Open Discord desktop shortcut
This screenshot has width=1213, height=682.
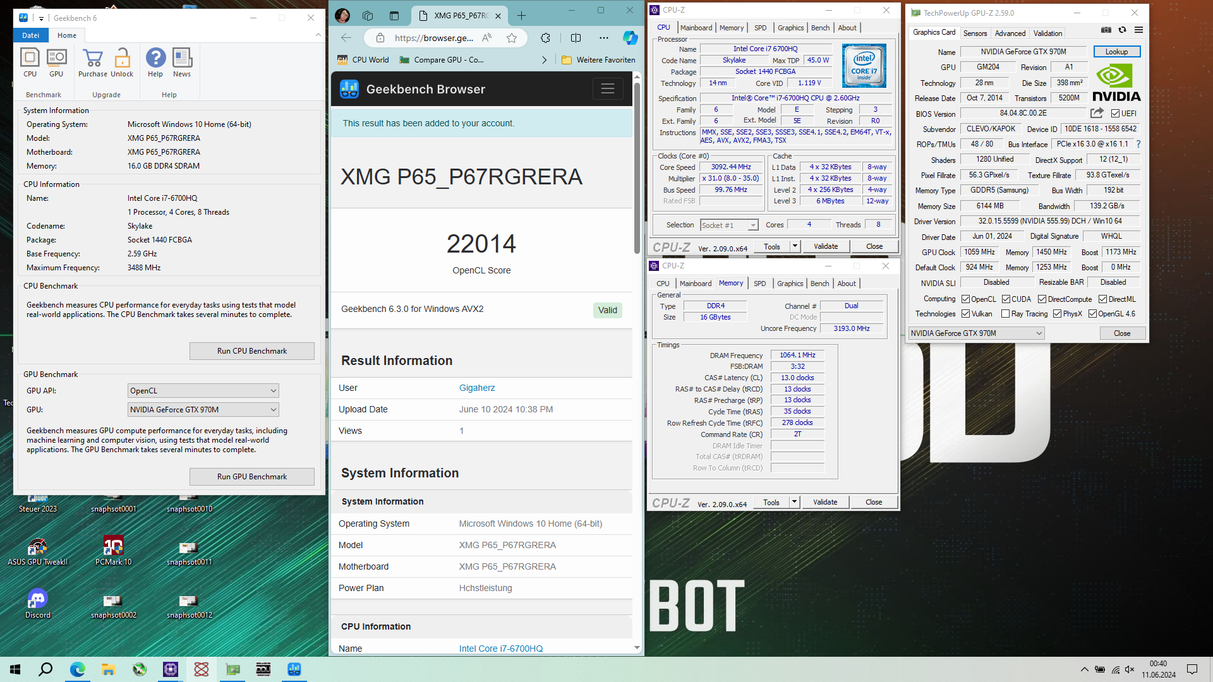coord(38,603)
